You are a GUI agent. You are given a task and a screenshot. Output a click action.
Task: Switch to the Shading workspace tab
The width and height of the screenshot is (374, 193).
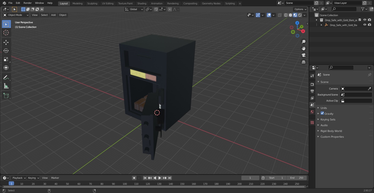click(142, 3)
